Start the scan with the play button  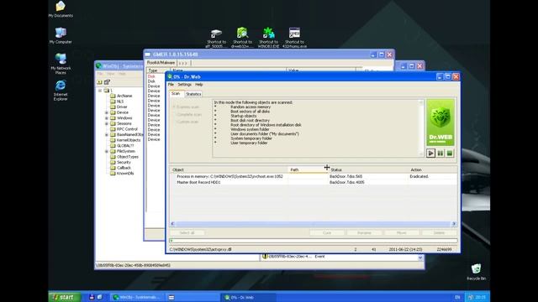click(431, 153)
